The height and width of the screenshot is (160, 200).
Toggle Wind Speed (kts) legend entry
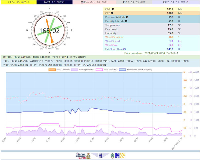[83, 70]
